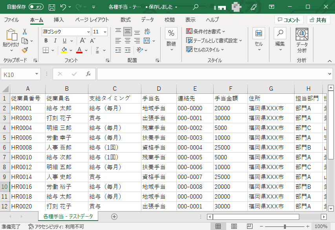Screen dimensions: 335x230
Task: Open the データ ribbon tab
Action: click(147, 20)
